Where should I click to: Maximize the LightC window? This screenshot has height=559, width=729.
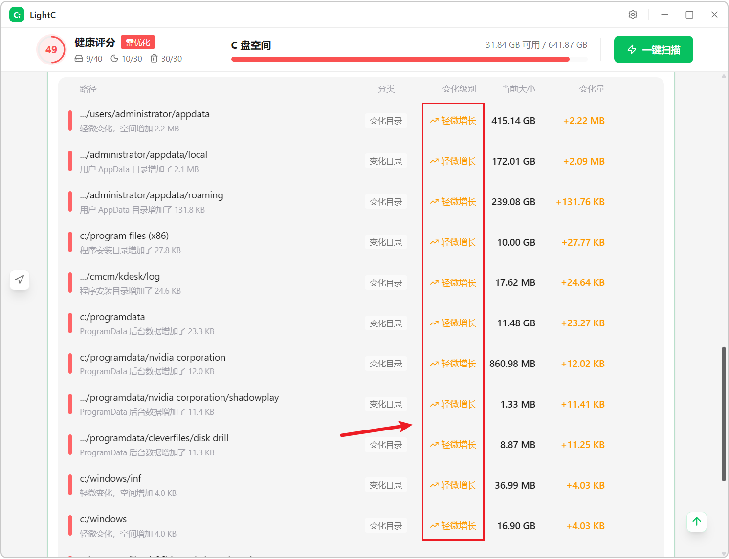point(689,15)
